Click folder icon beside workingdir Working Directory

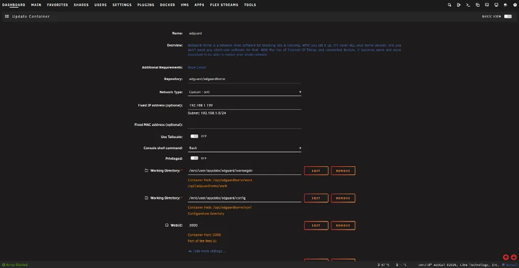tap(146, 170)
